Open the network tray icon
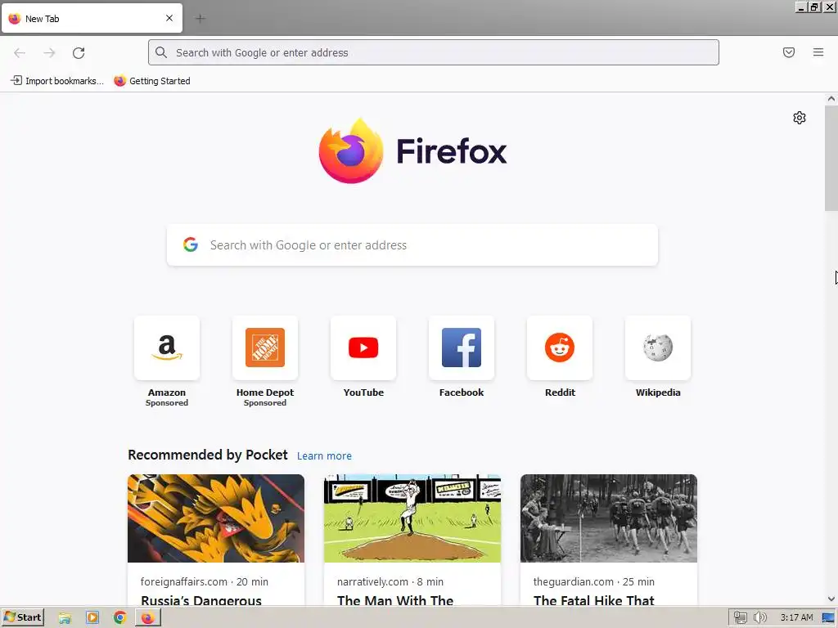This screenshot has width=838, height=628. (x=740, y=618)
